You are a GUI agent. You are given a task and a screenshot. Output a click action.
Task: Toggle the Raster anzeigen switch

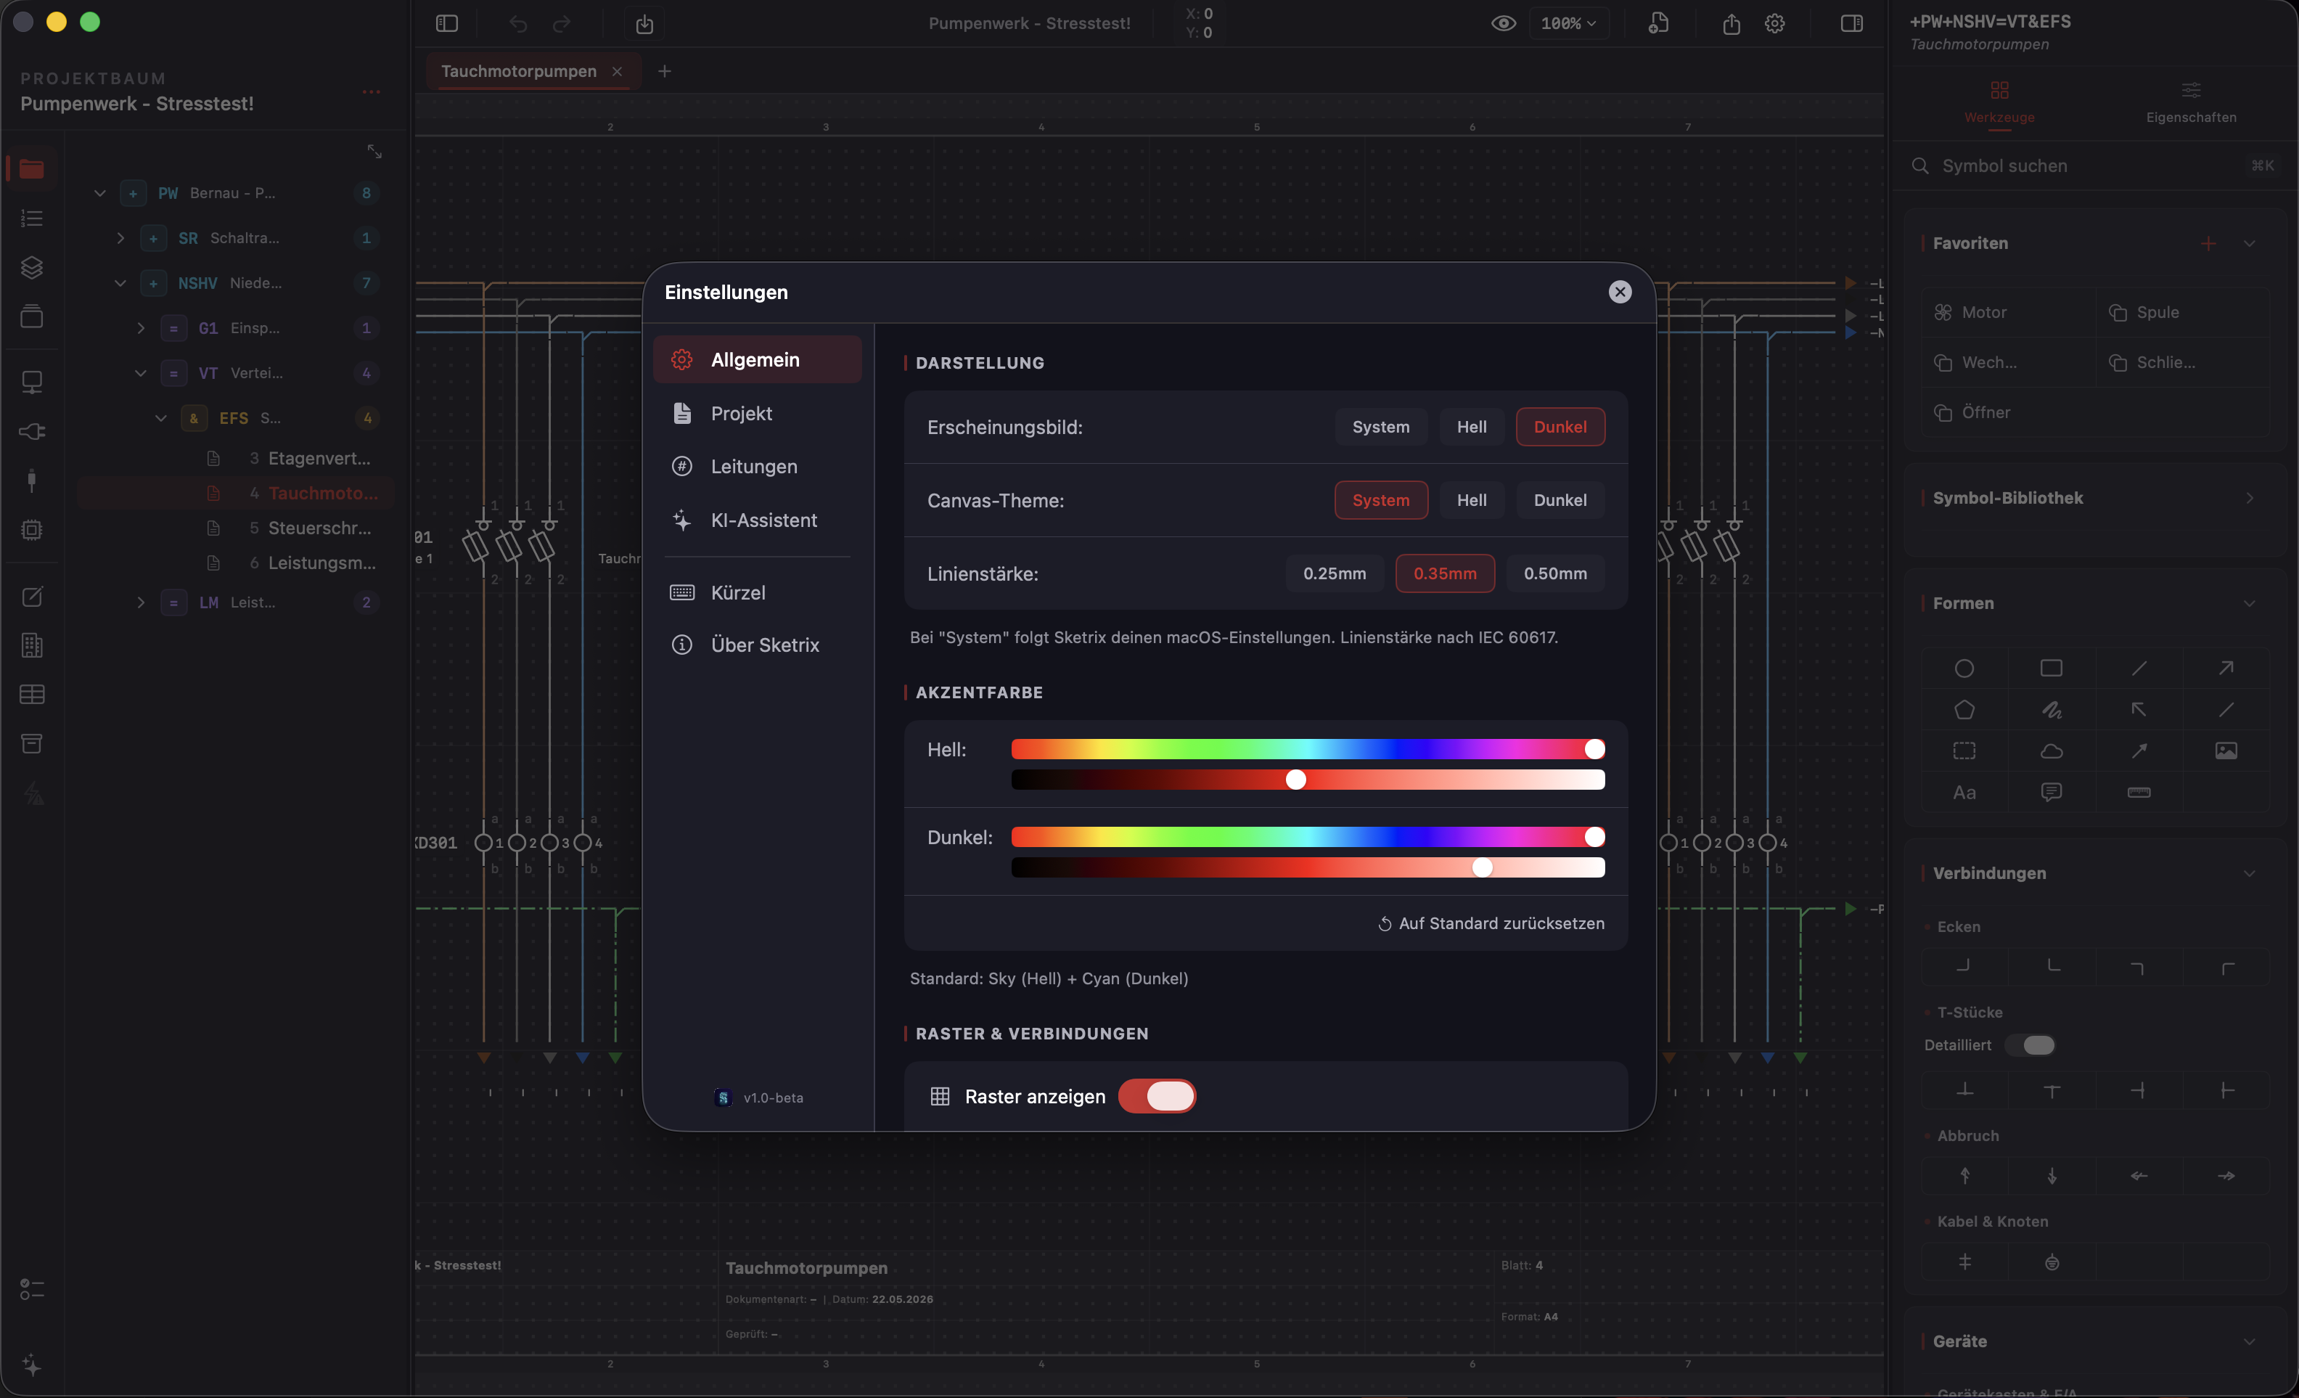pos(1157,1097)
